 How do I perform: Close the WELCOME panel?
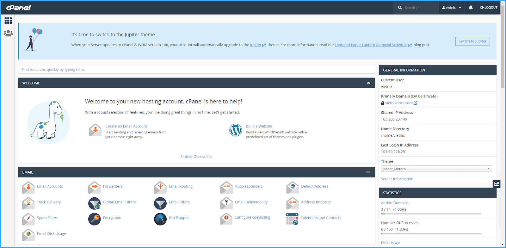(x=368, y=83)
